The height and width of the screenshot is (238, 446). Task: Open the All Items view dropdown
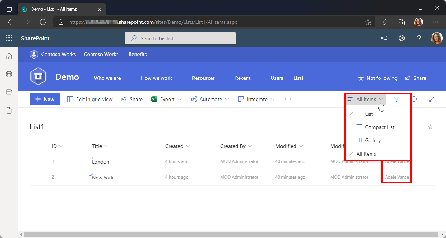point(366,99)
